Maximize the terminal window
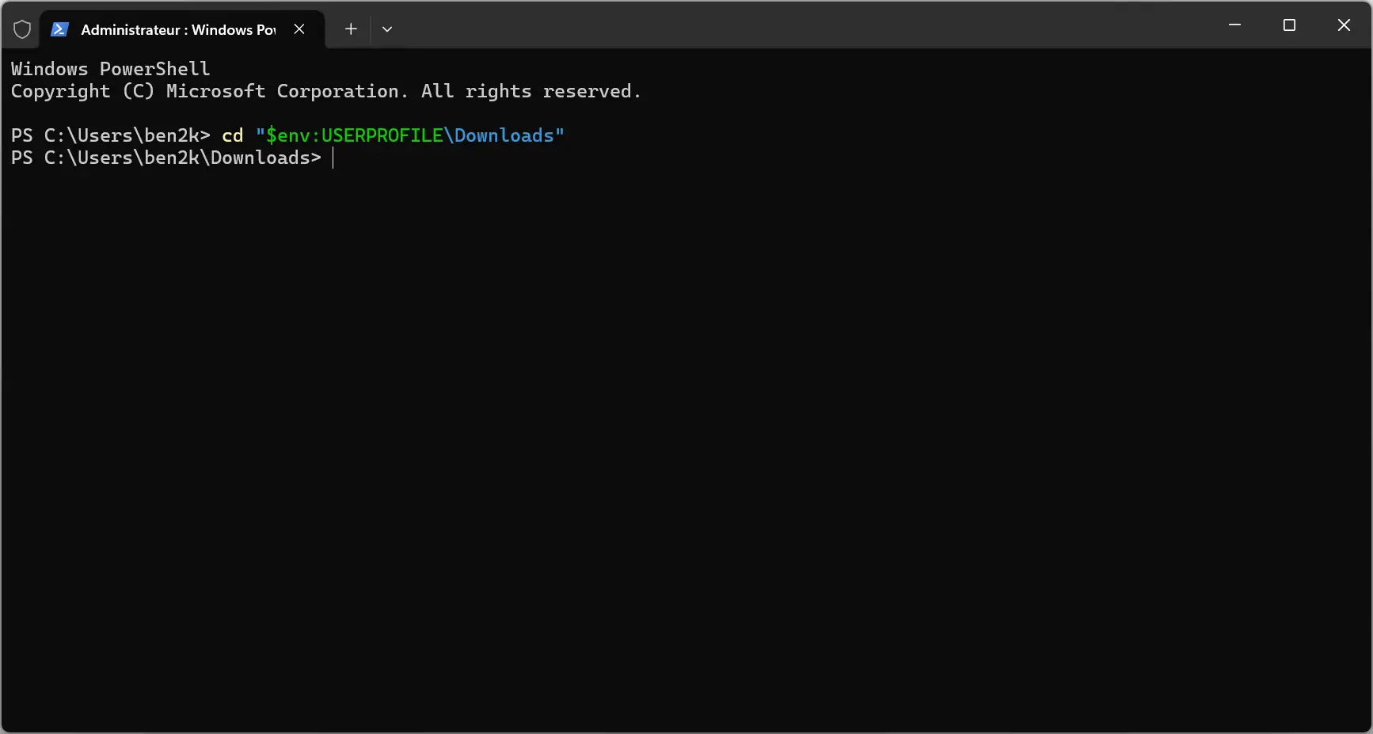Image resolution: width=1373 pixels, height=734 pixels. [1289, 25]
